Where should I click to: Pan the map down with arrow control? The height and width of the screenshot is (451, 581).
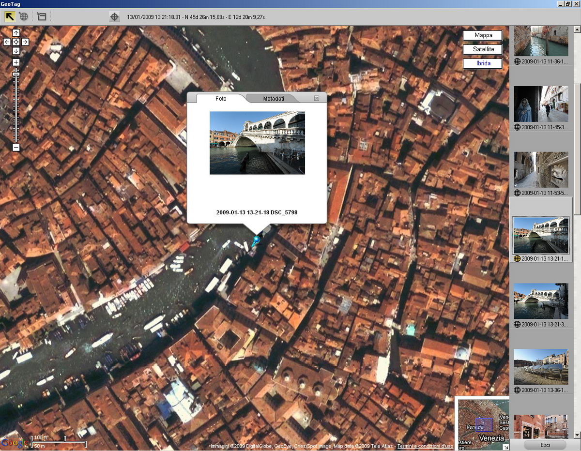click(16, 51)
